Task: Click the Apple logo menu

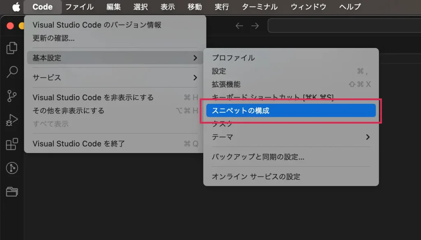Action: click(x=16, y=7)
